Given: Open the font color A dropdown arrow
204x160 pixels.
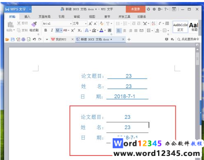Looking at the screenshot, I should point(105,30).
